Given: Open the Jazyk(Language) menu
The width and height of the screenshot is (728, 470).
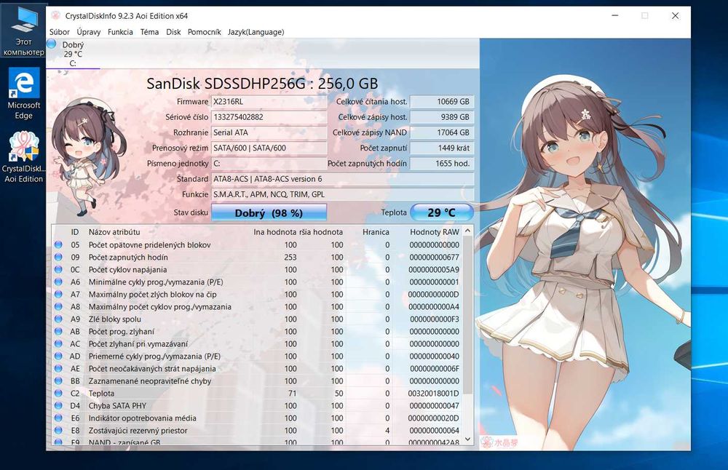Looking at the screenshot, I should (256, 32).
